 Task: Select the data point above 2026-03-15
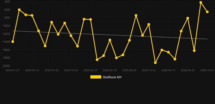pyautogui.click(x=168, y=52)
